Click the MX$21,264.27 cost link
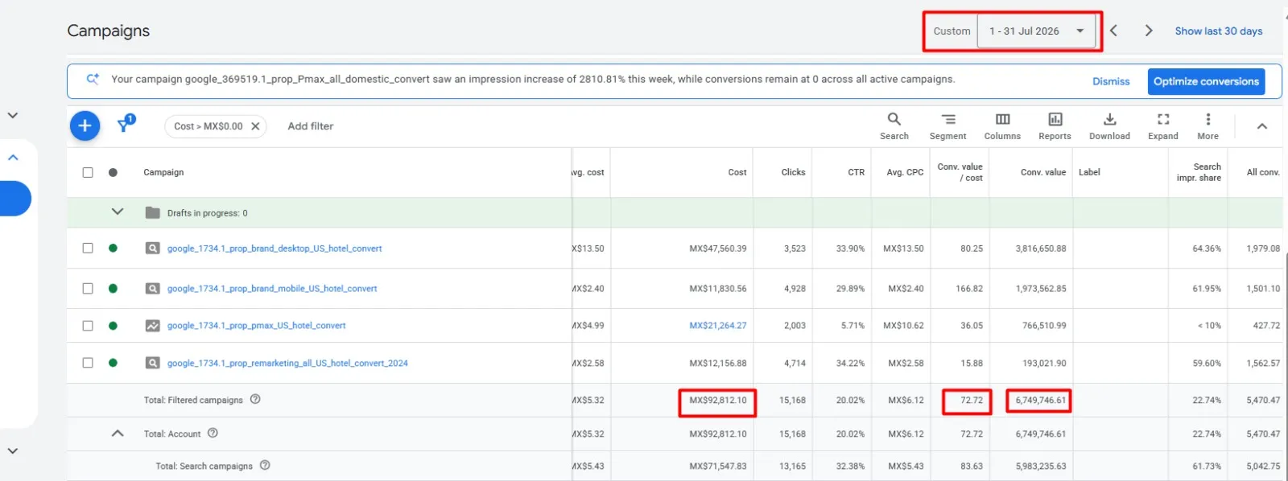This screenshot has height=481, width=1288. 717,326
